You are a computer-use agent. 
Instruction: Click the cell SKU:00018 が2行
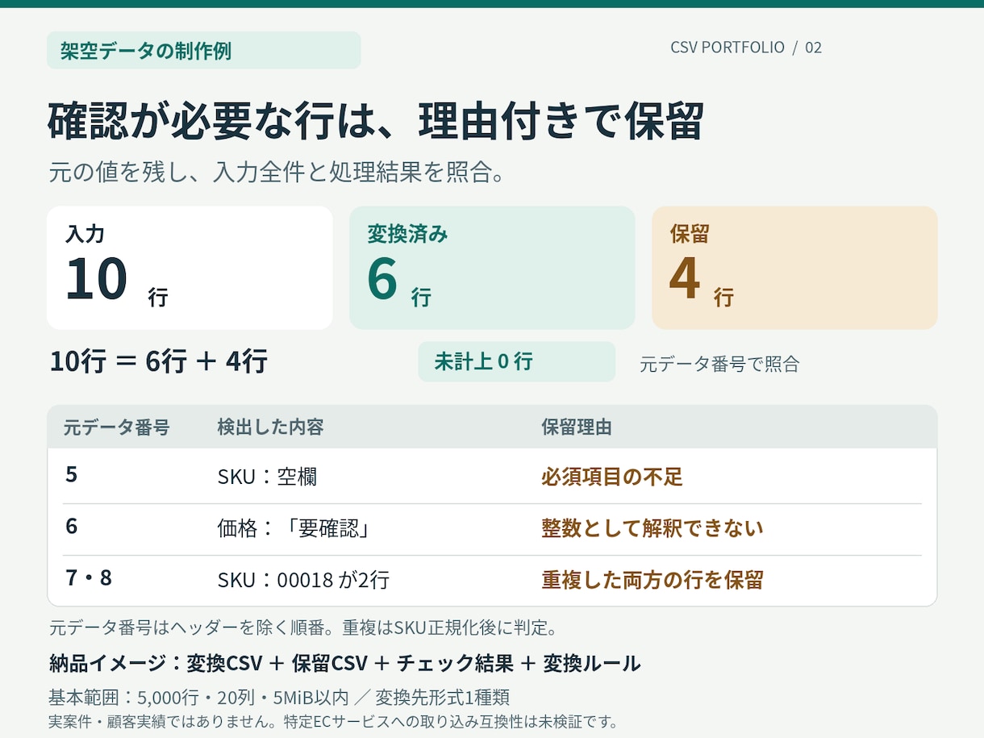pyautogui.click(x=303, y=580)
